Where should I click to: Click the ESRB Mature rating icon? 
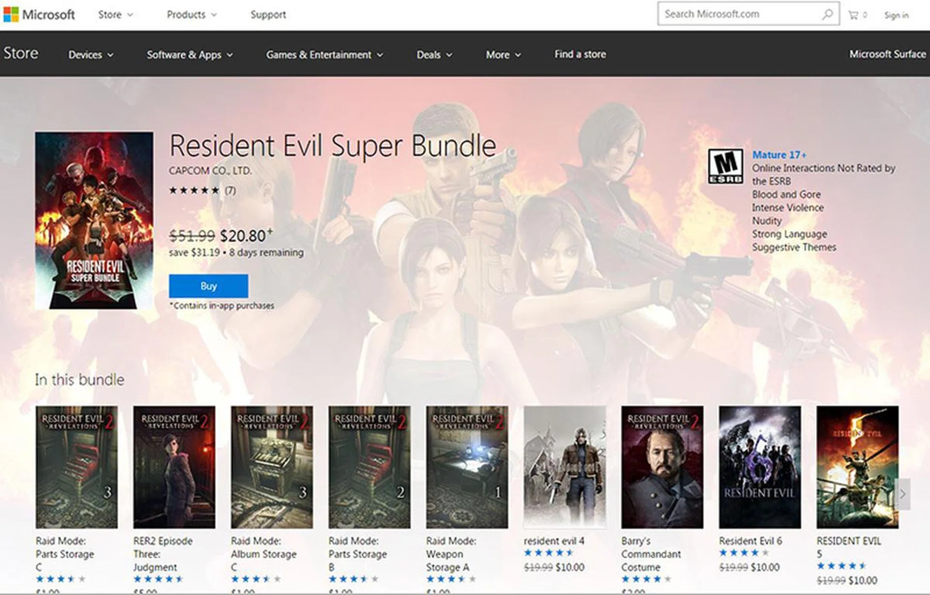click(x=725, y=166)
